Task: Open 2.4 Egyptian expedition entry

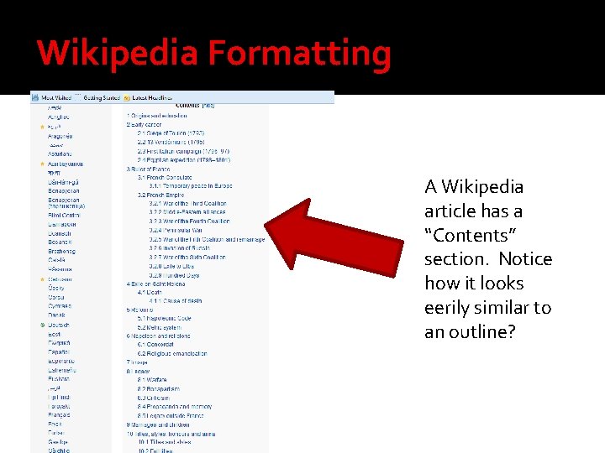Action: pyautogui.click(x=184, y=160)
